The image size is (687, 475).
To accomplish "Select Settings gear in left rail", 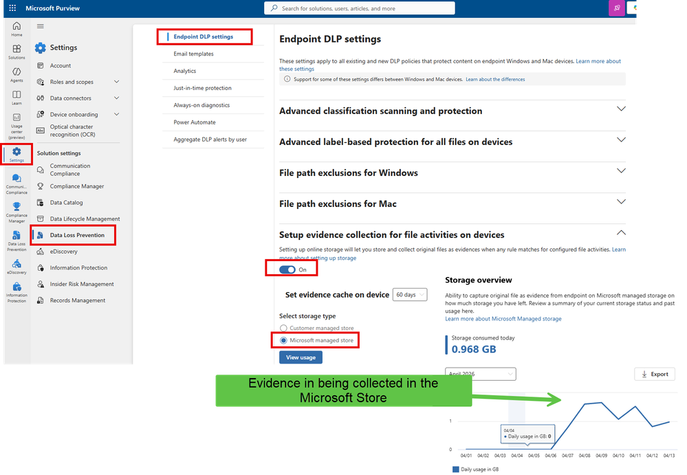I will click(x=17, y=155).
